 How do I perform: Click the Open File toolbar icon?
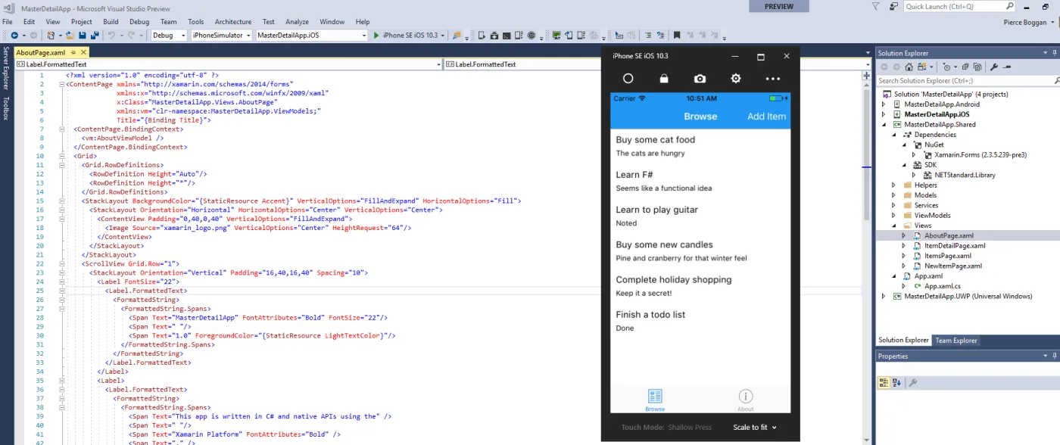tap(70, 36)
